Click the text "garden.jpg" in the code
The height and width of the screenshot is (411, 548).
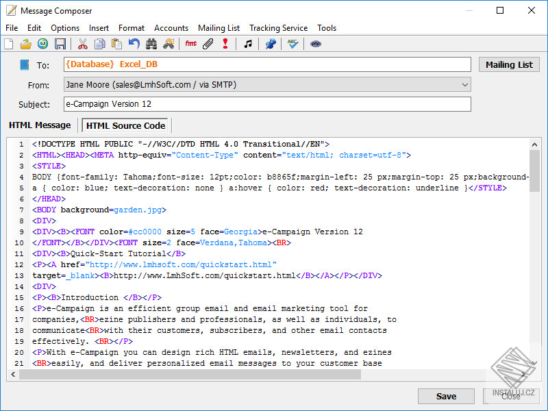tap(138, 210)
